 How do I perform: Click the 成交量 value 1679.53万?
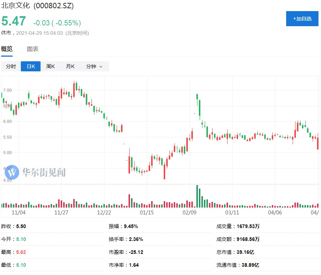point(248,226)
